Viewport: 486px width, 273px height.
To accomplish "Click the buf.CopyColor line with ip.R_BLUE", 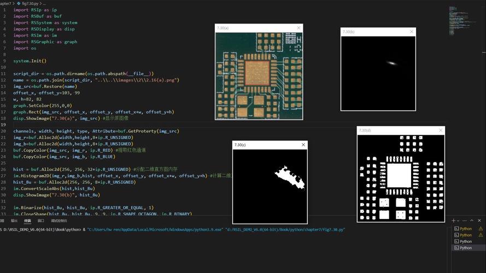I will 64,157.
